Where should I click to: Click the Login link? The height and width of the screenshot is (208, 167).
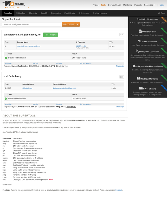coord(162,5)
